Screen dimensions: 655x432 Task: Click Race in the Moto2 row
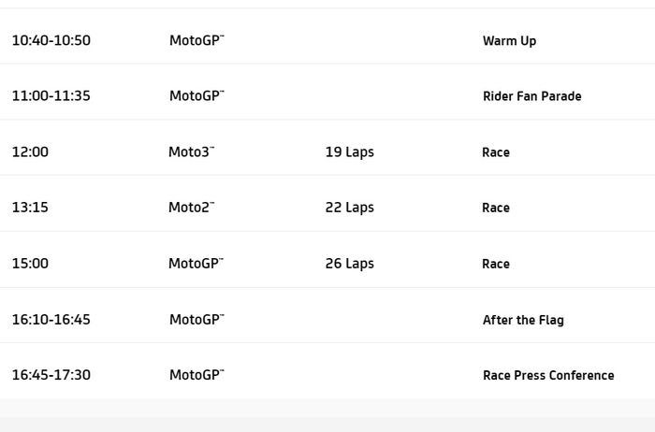click(x=496, y=209)
